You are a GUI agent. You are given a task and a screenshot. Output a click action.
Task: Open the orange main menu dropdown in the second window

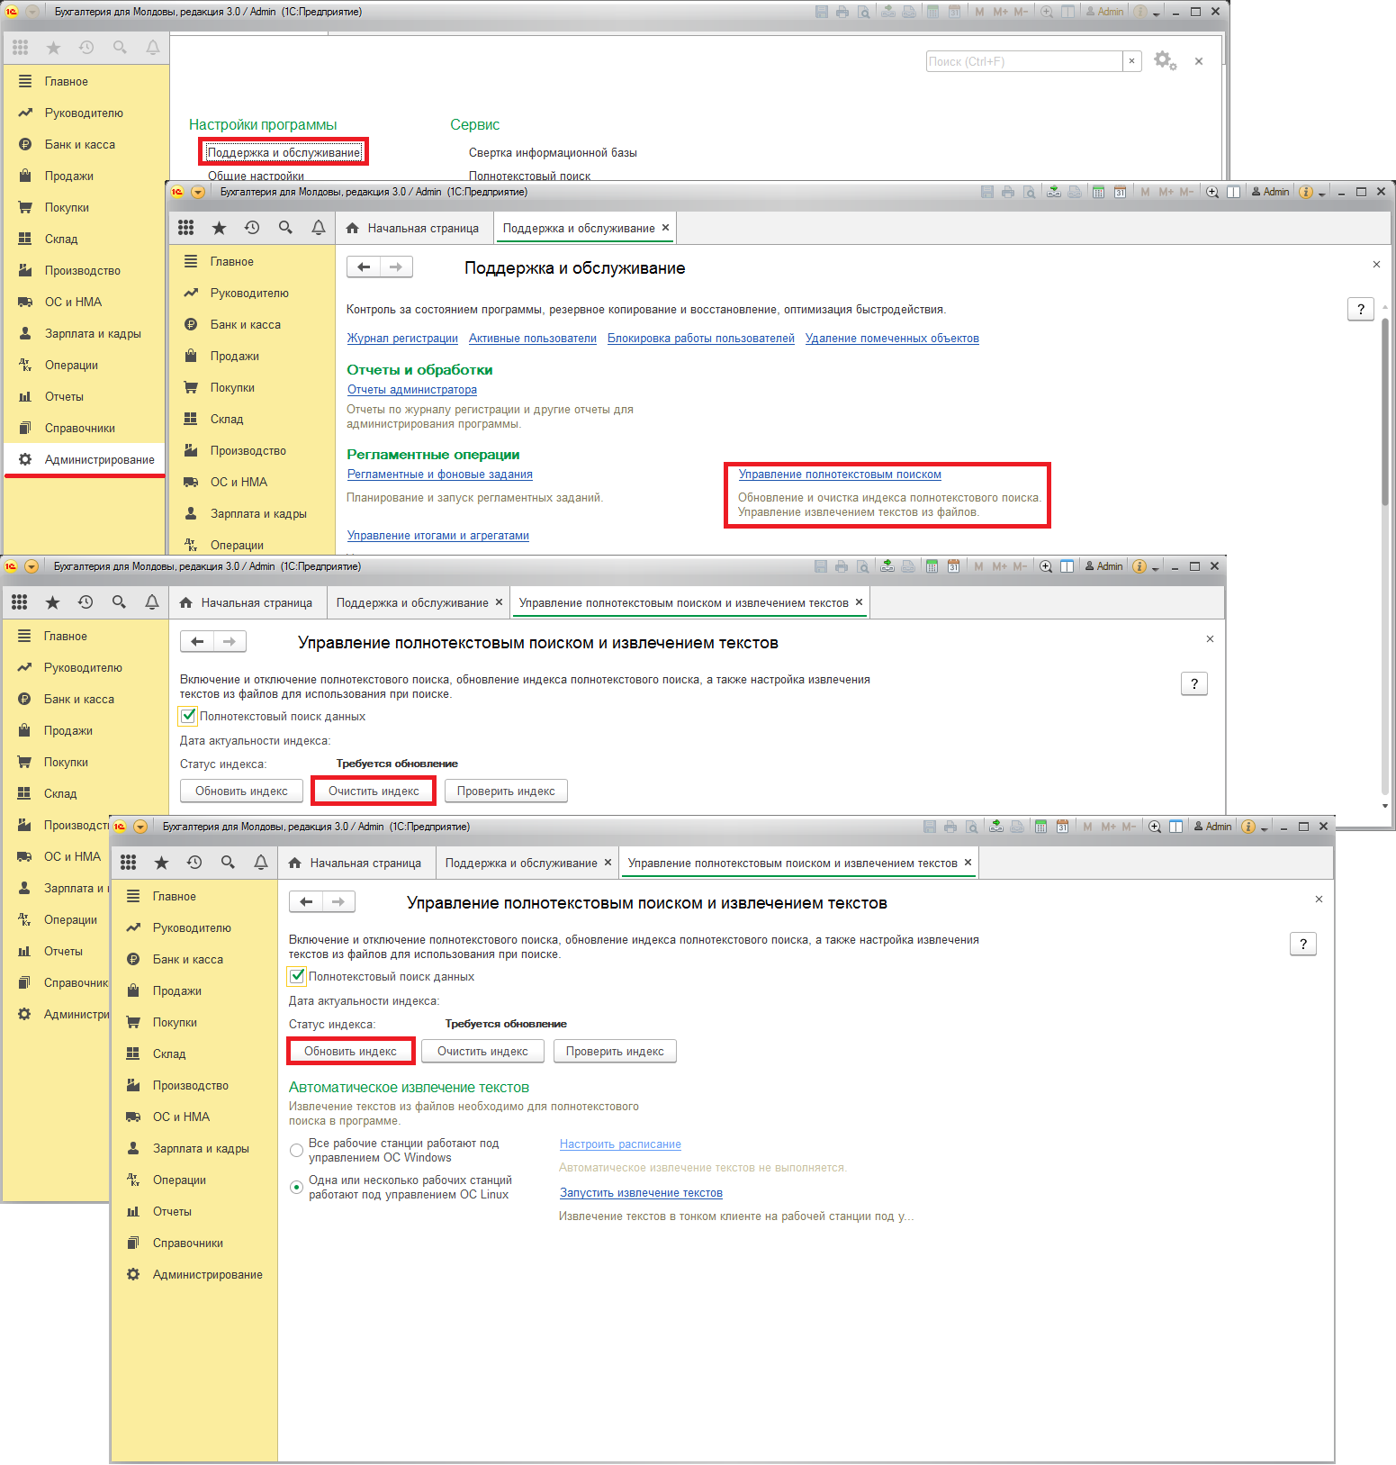tap(198, 192)
